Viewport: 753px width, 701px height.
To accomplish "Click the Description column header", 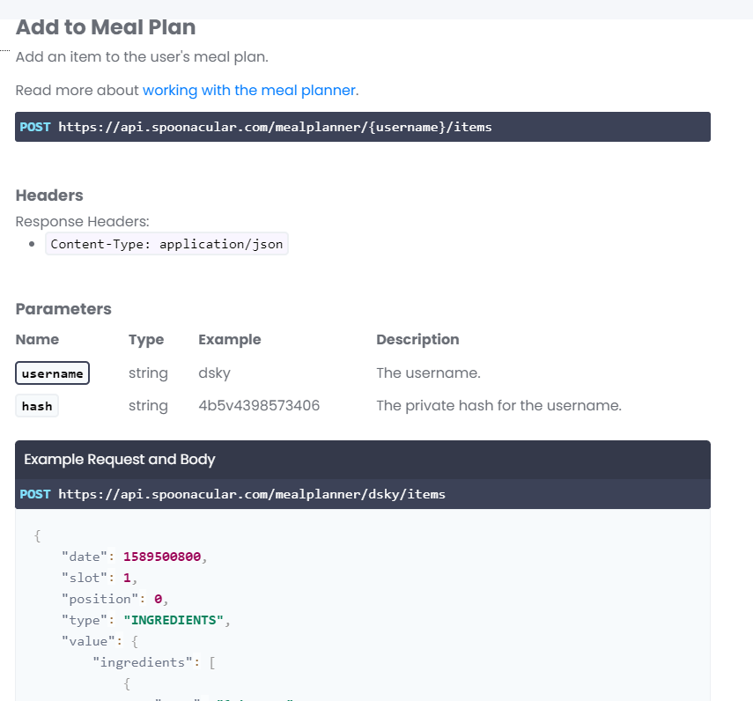I will (x=417, y=340).
